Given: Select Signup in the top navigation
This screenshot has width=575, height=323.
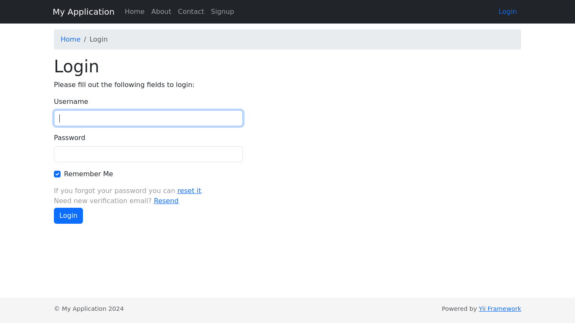Looking at the screenshot, I should tap(222, 12).
